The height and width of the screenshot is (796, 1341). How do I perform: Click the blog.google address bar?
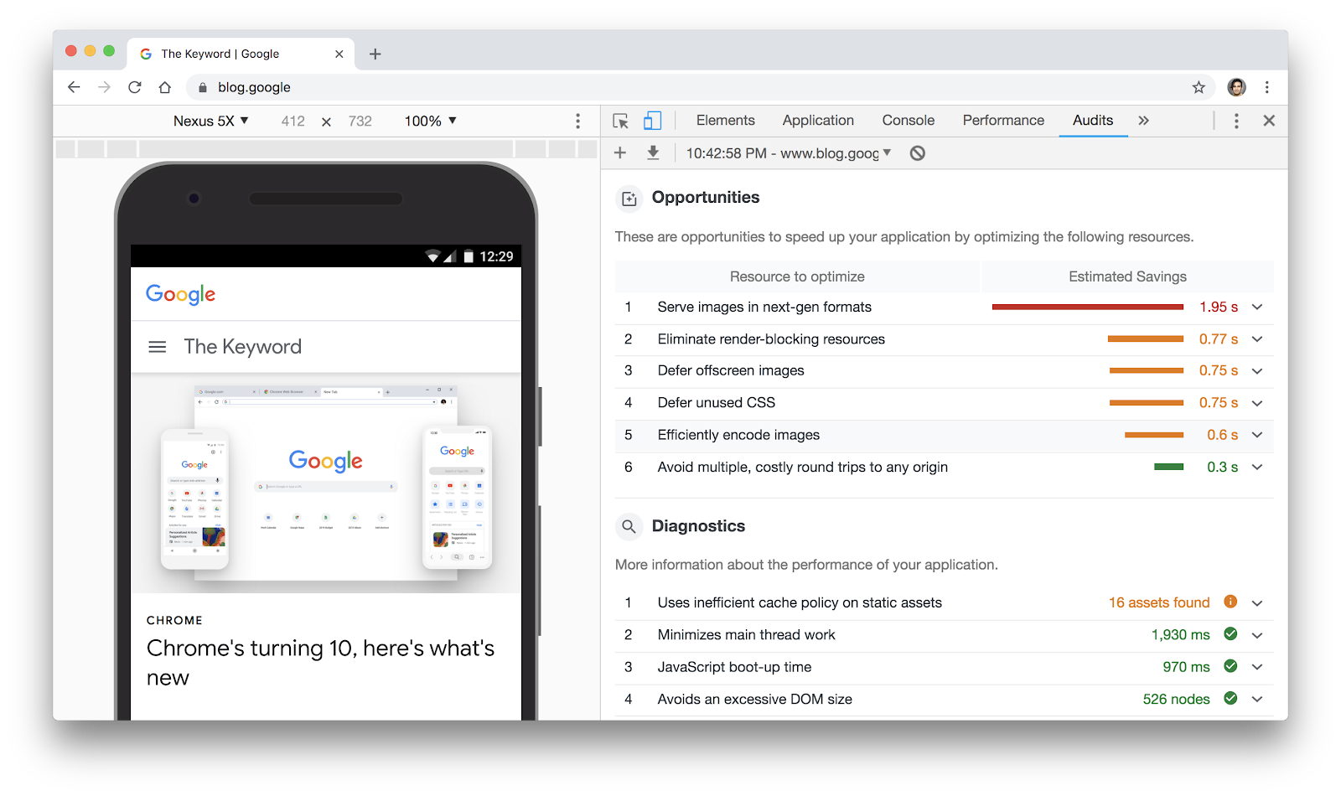click(x=700, y=87)
